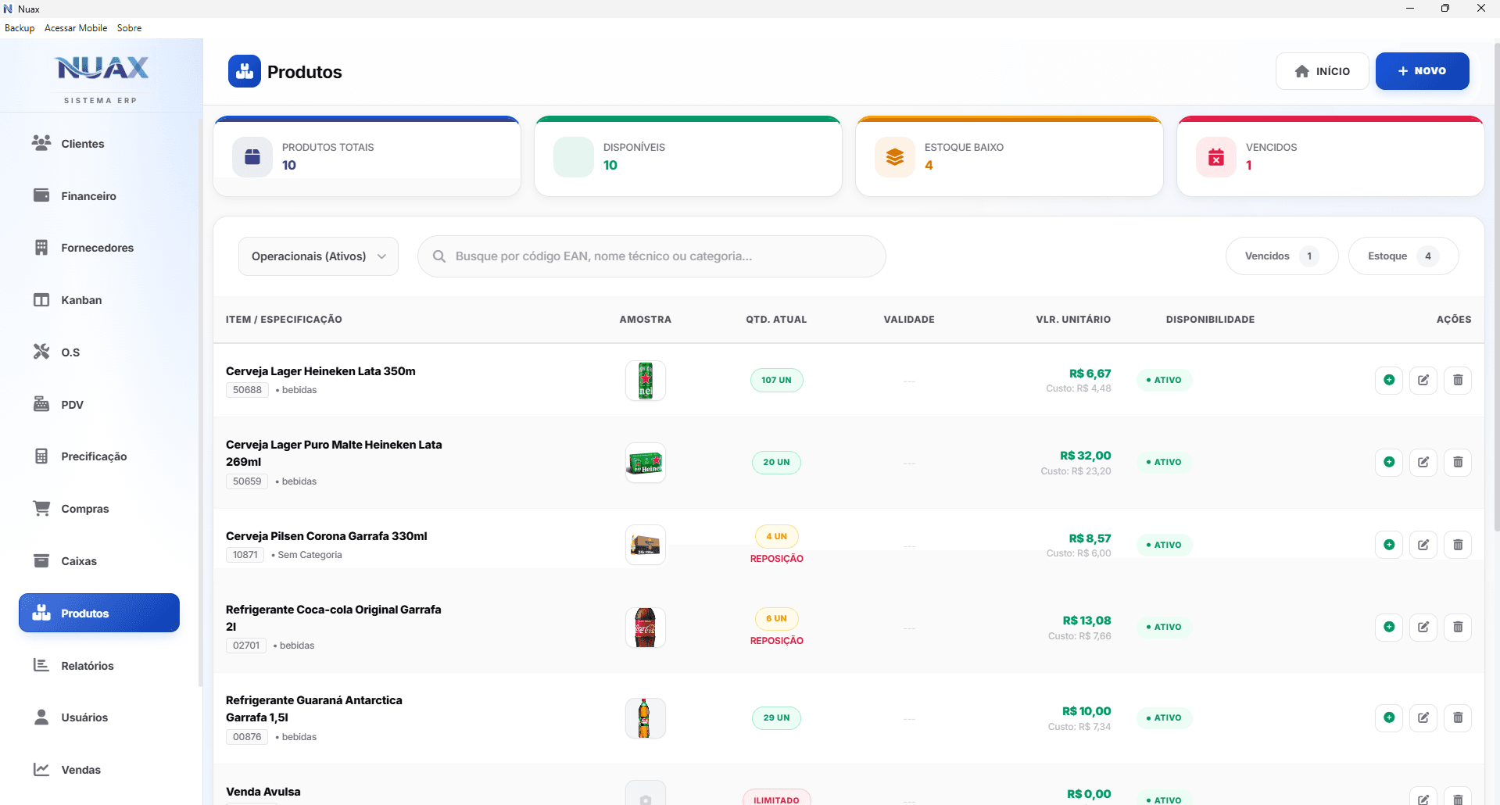This screenshot has height=805, width=1500.
Task: Click the Compras shopping cart icon
Action: pos(41,508)
